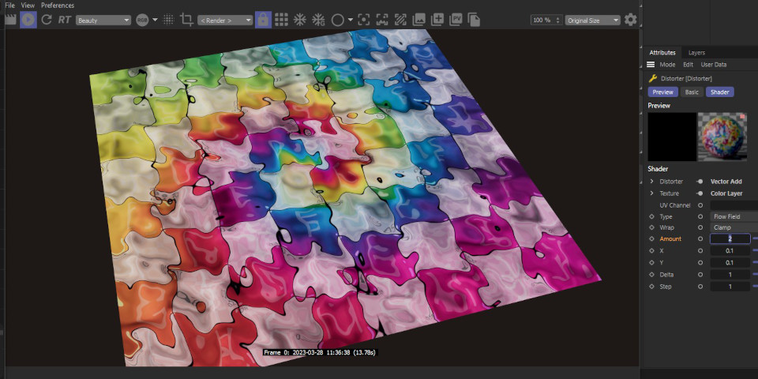Open the Preferences menu

tap(58, 6)
